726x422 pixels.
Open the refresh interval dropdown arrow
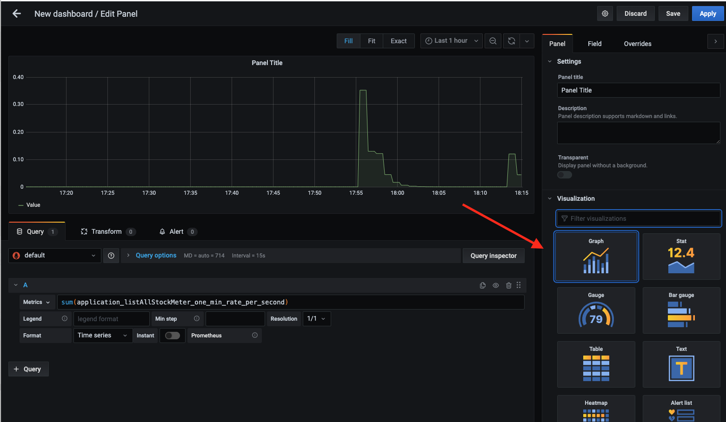(527, 41)
